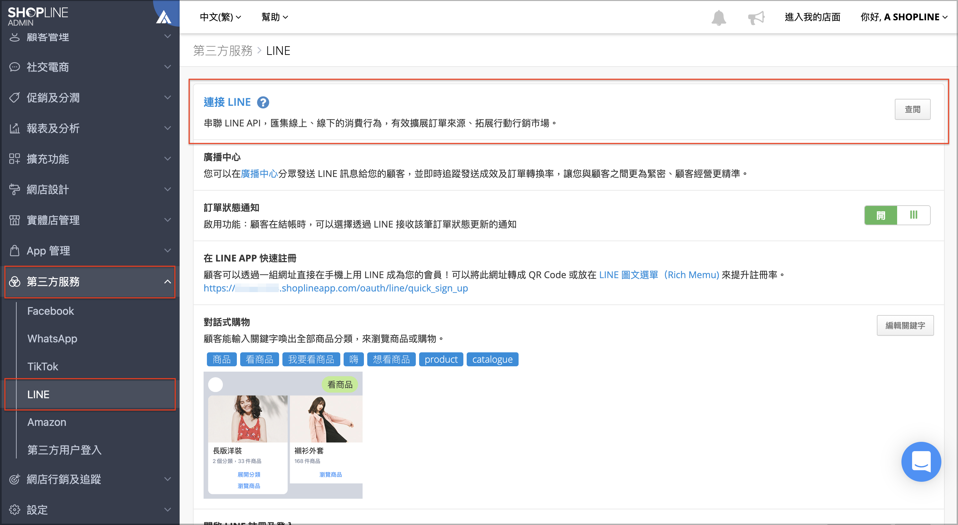Click the green 看商品 chat bubble

pos(340,384)
